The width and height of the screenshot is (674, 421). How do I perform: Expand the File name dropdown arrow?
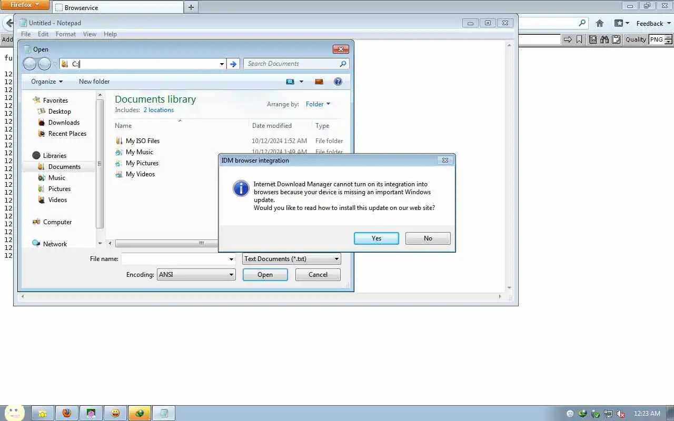231,259
